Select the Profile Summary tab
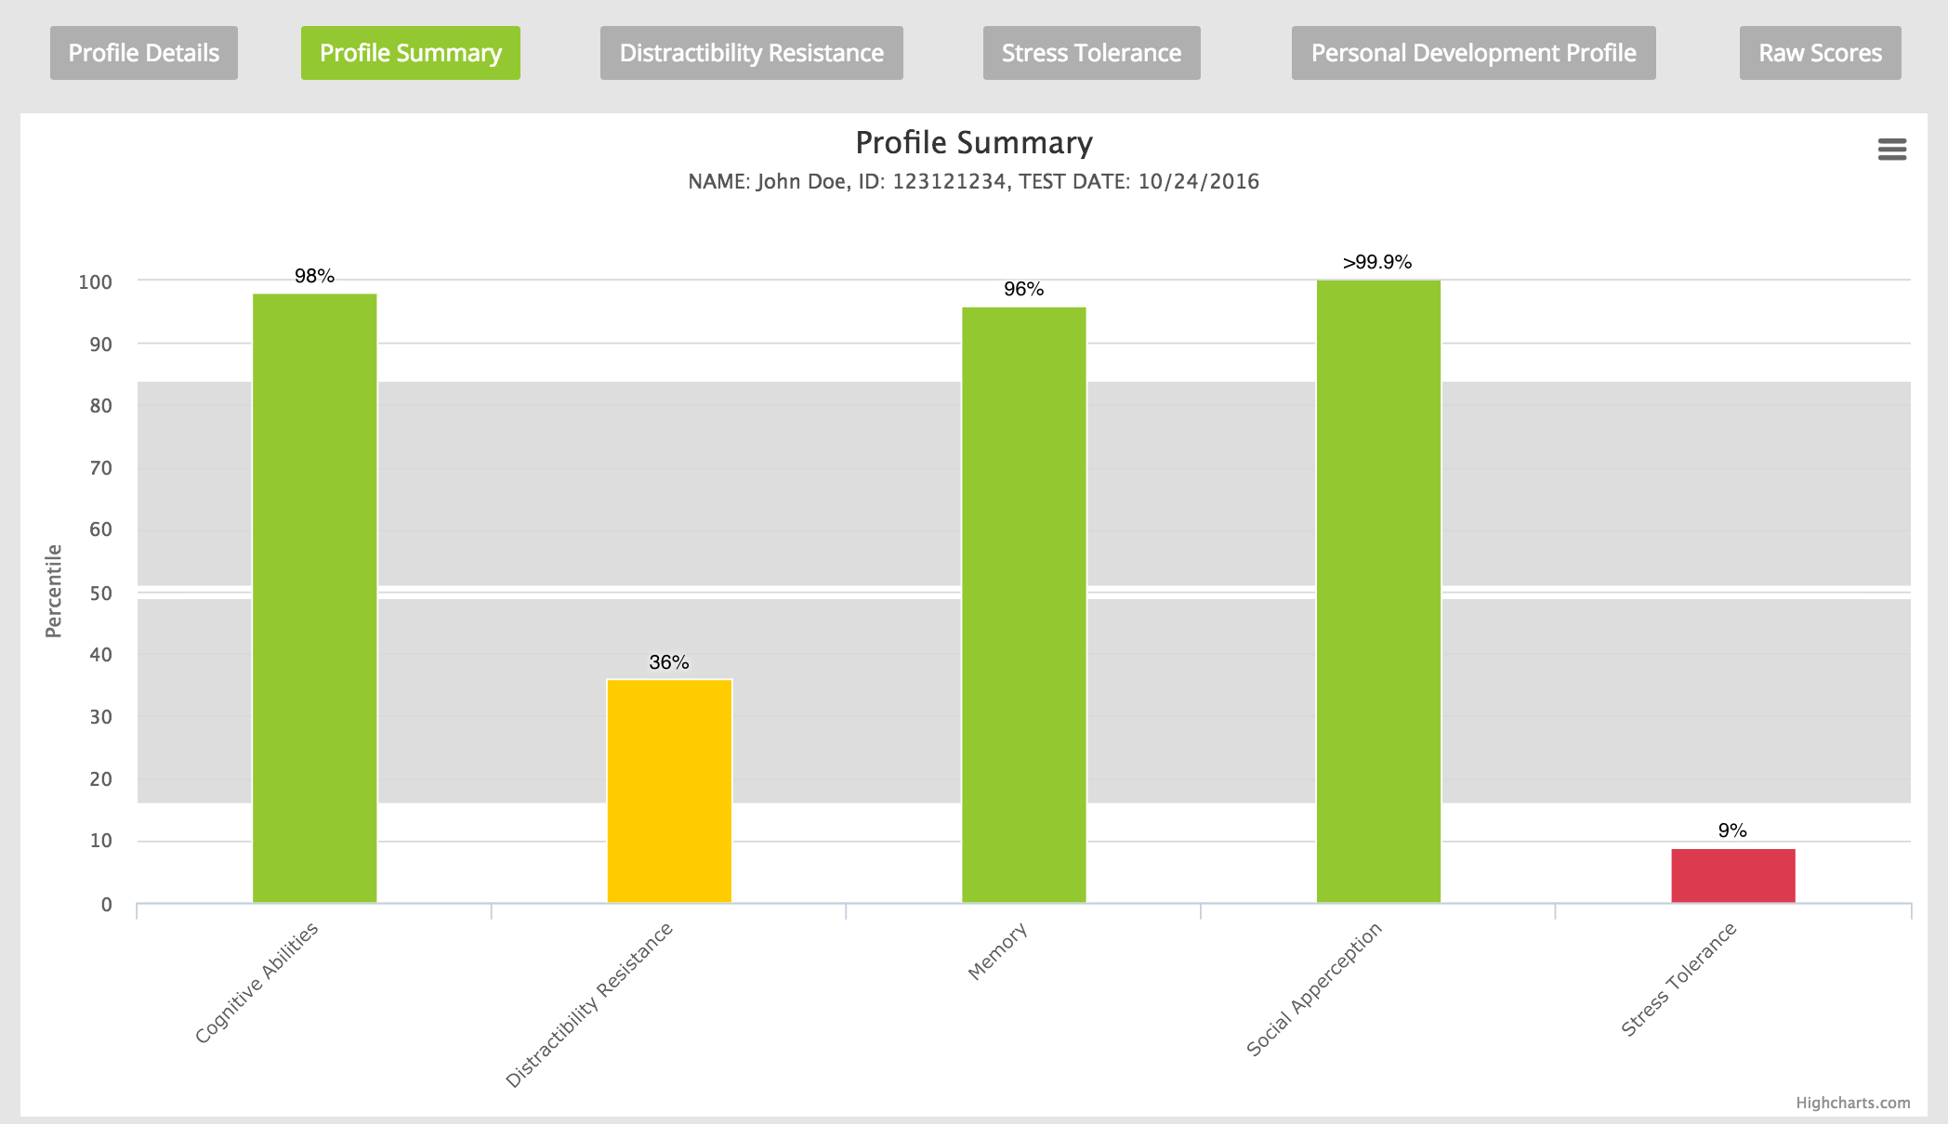The width and height of the screenshot is (1948, 1124). tap(411, 53)
